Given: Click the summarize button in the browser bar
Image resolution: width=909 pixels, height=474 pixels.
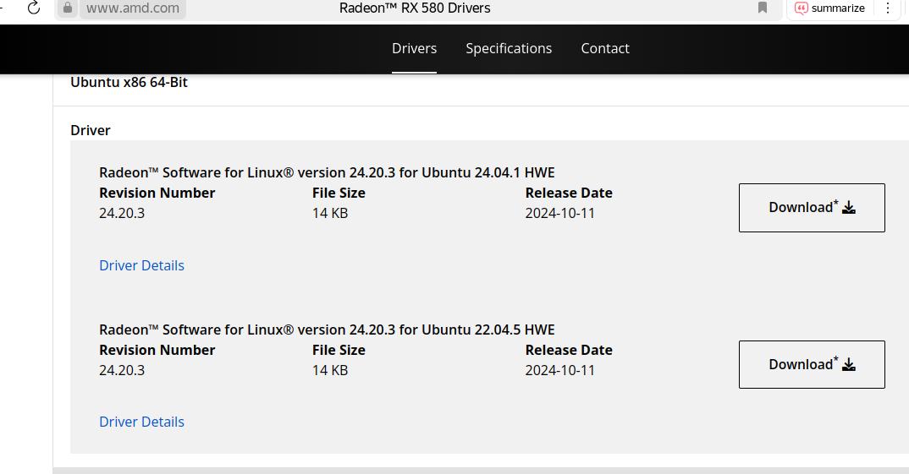Looking at the screenshot, I should [829, 8].
